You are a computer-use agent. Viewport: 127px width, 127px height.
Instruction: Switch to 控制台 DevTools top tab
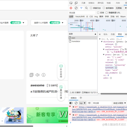[x=91, y=3]
